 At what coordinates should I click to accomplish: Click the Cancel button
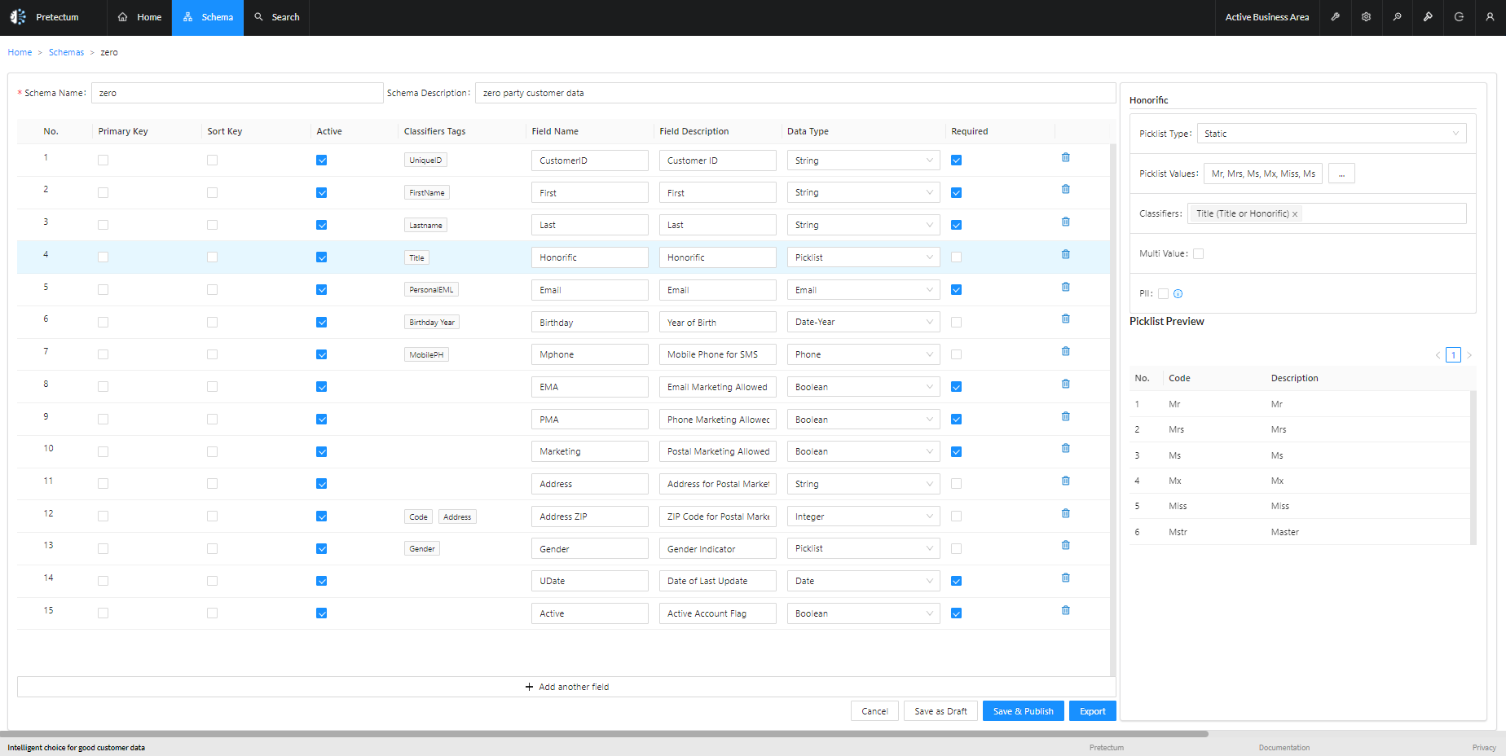874,711
